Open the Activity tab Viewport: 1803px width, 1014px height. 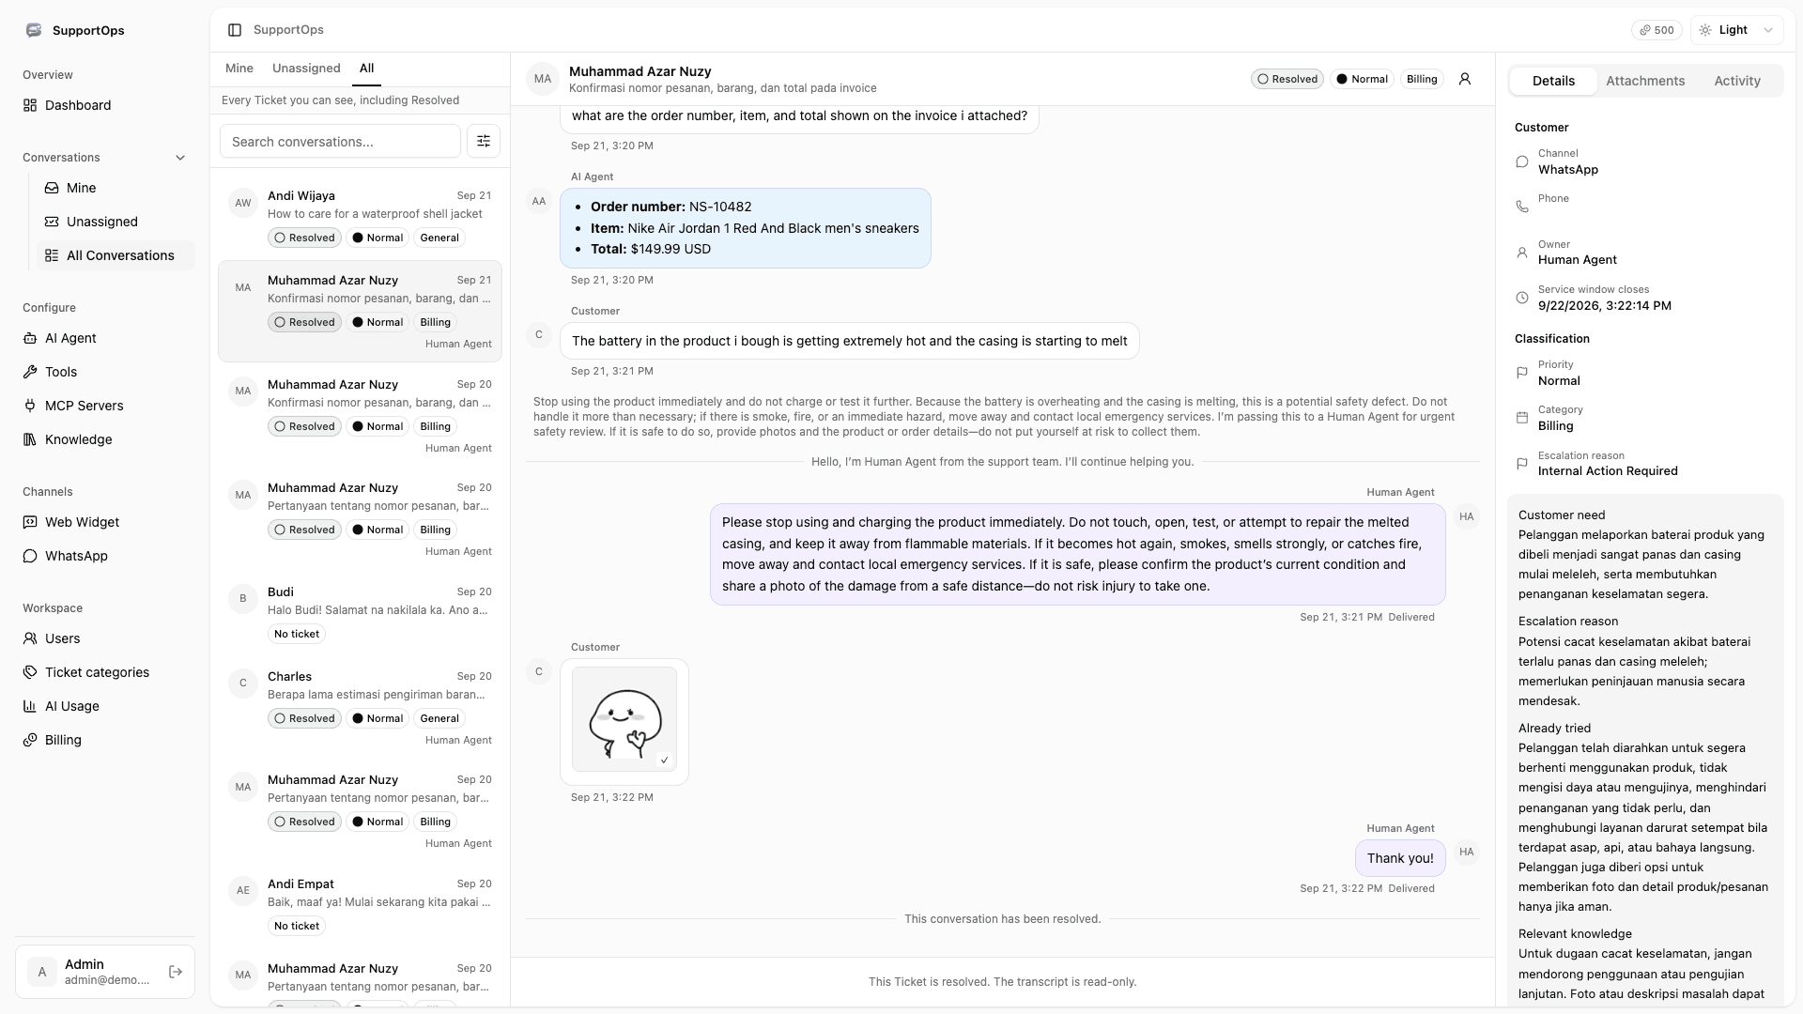click(1737, 81)
